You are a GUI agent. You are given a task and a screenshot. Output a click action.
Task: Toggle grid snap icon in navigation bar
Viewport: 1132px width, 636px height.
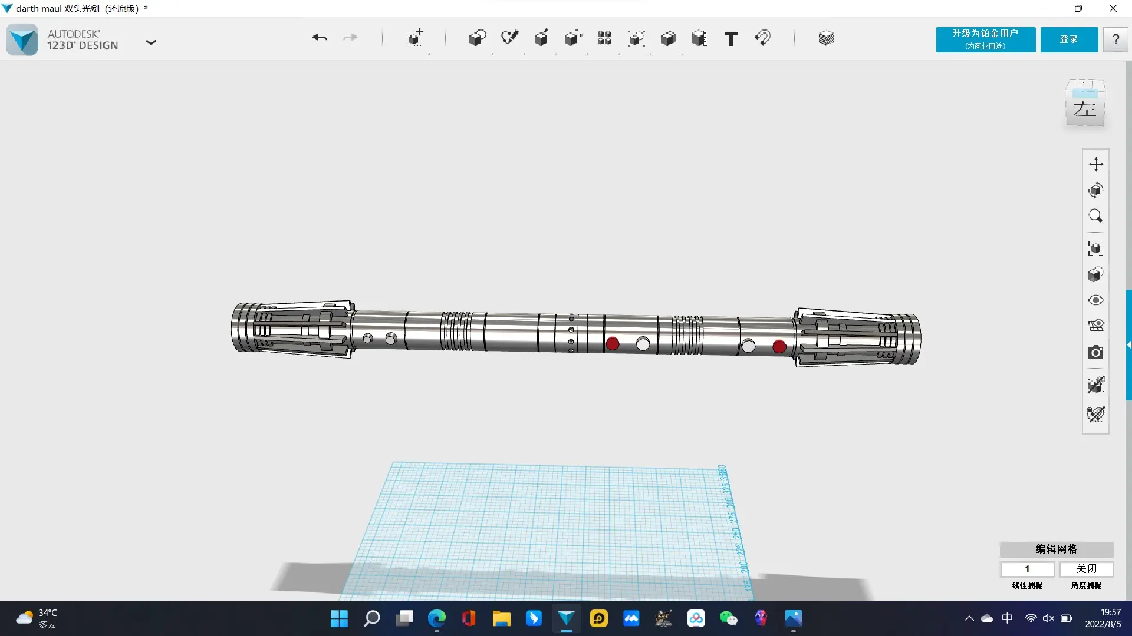[x=1096, y=385]
